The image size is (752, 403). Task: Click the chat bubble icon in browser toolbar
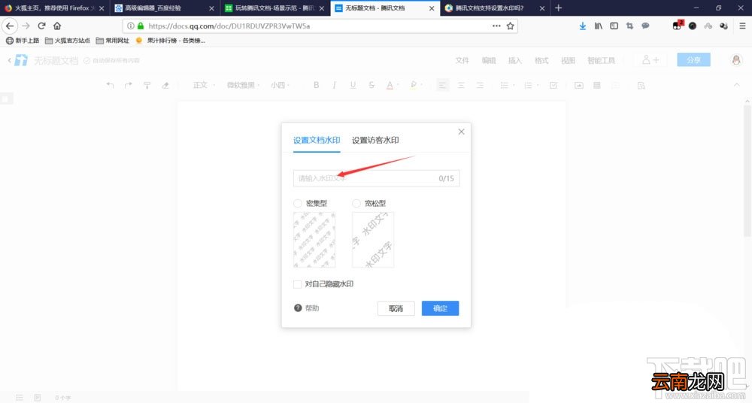point(645,26)
